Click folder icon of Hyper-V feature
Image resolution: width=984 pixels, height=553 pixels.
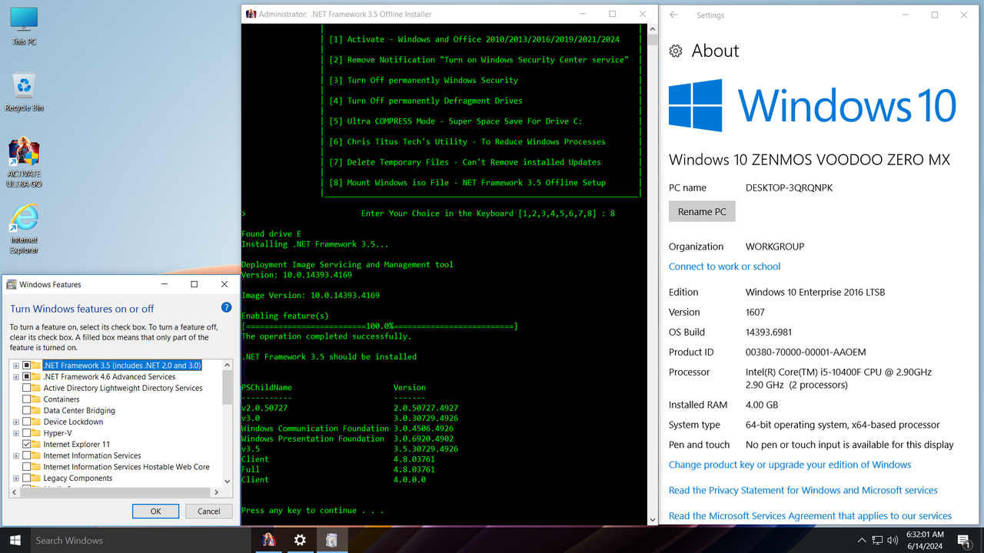[37, 433]
